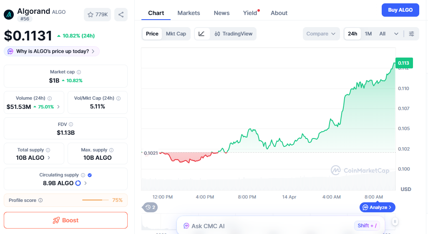Viewport: 428px width, 234px height.
Task: Show Profile score info icon
Action: click(x=40, y=200)
